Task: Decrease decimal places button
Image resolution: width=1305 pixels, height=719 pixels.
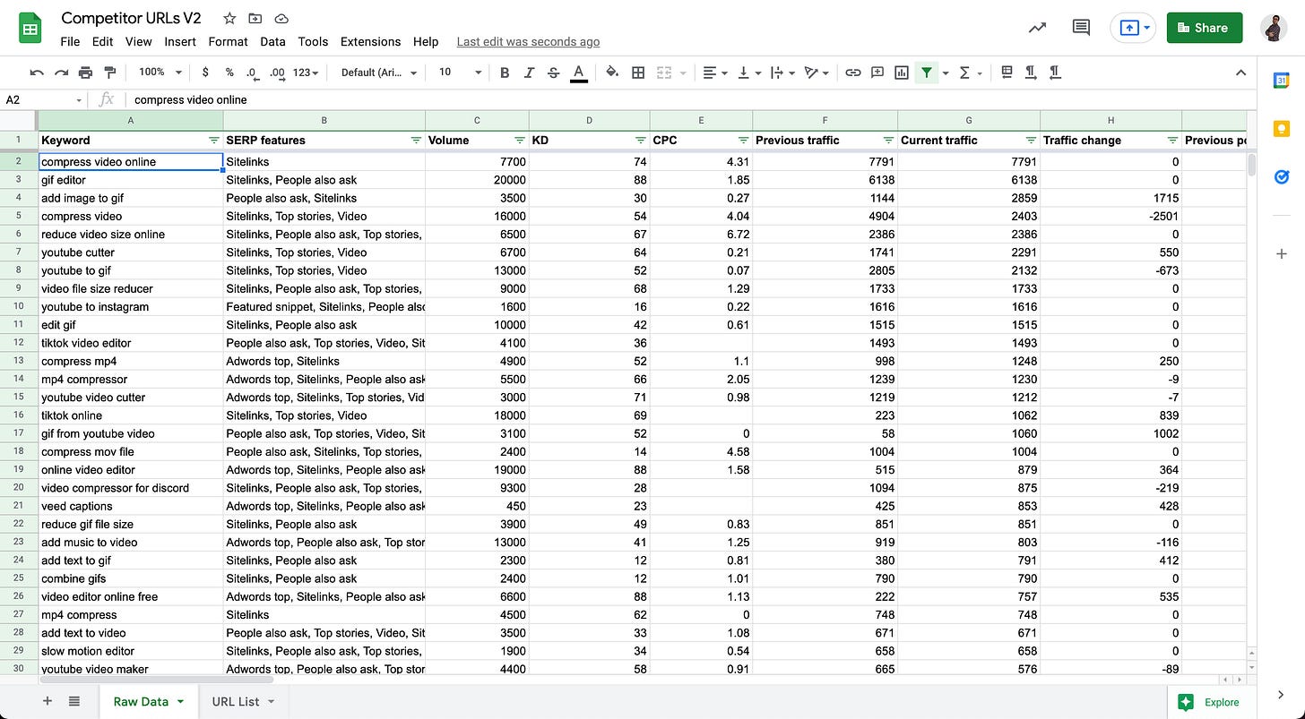Action: (x=252, y=73)
